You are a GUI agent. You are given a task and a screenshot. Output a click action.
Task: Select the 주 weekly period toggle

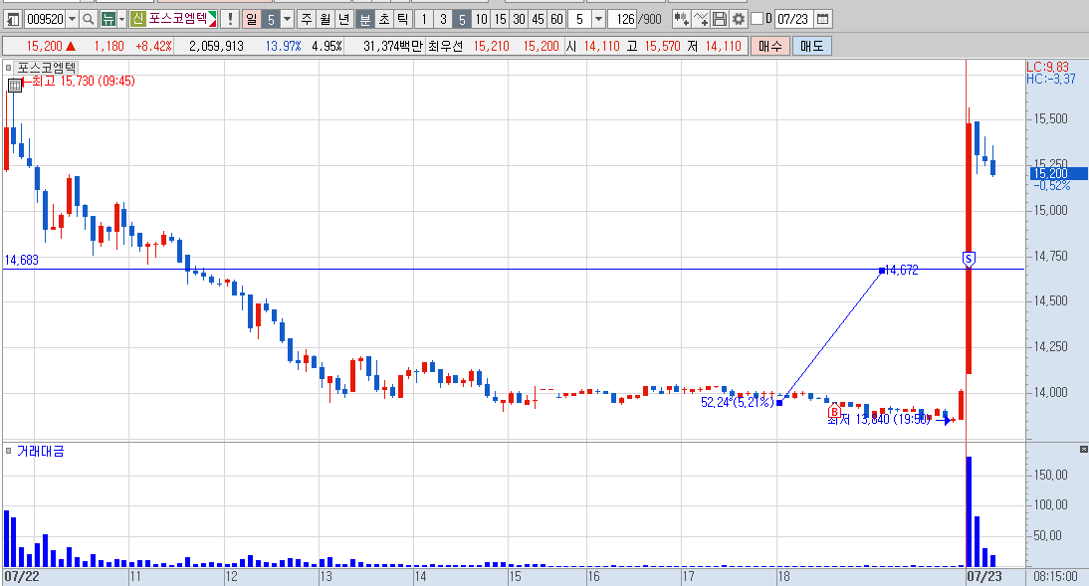[x=307, y=19]
